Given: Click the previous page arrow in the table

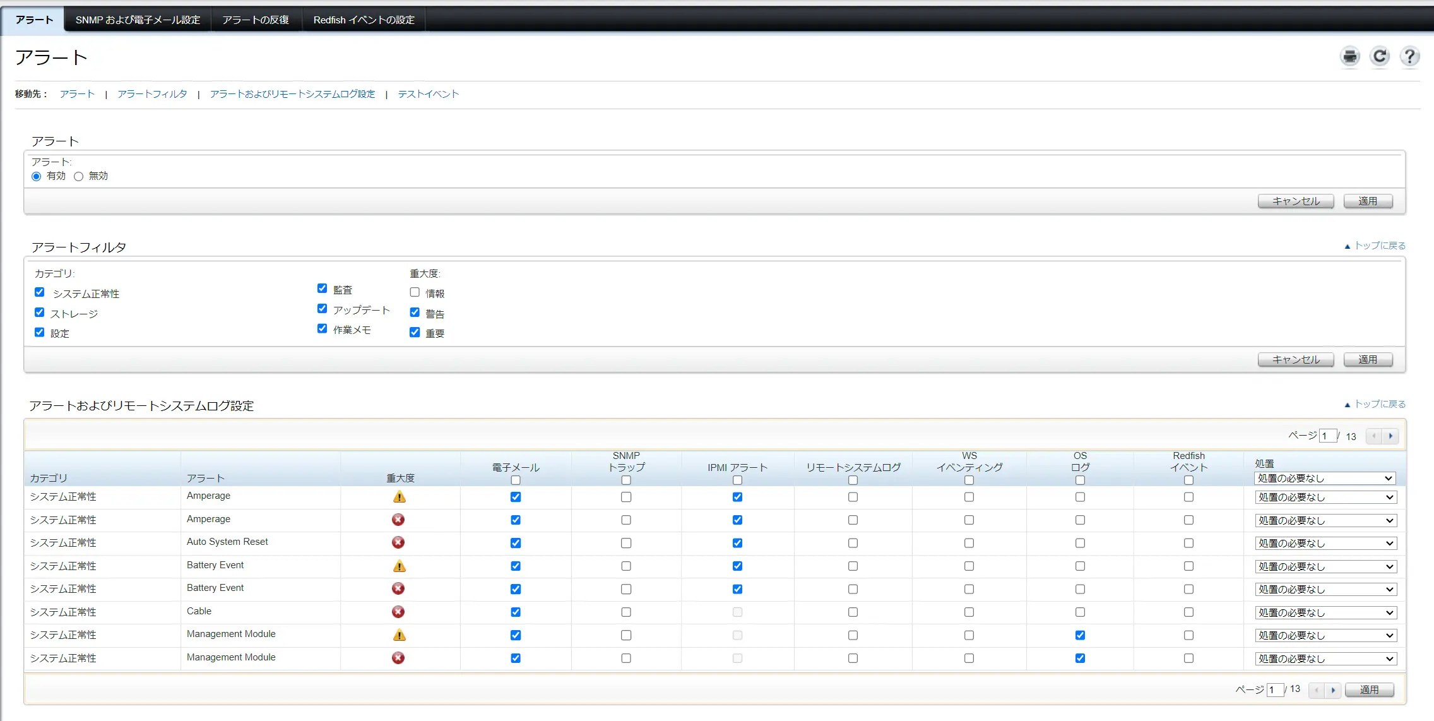Looking at the screenshot, I should tap(1373, 436).
